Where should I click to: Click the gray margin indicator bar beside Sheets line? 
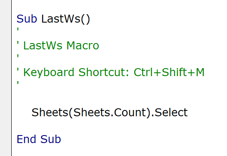tap(5, 113)
